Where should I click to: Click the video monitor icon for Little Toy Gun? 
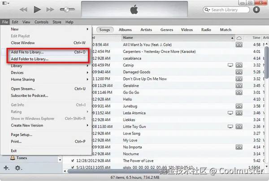pyautogui.click(x=230, y=126)
